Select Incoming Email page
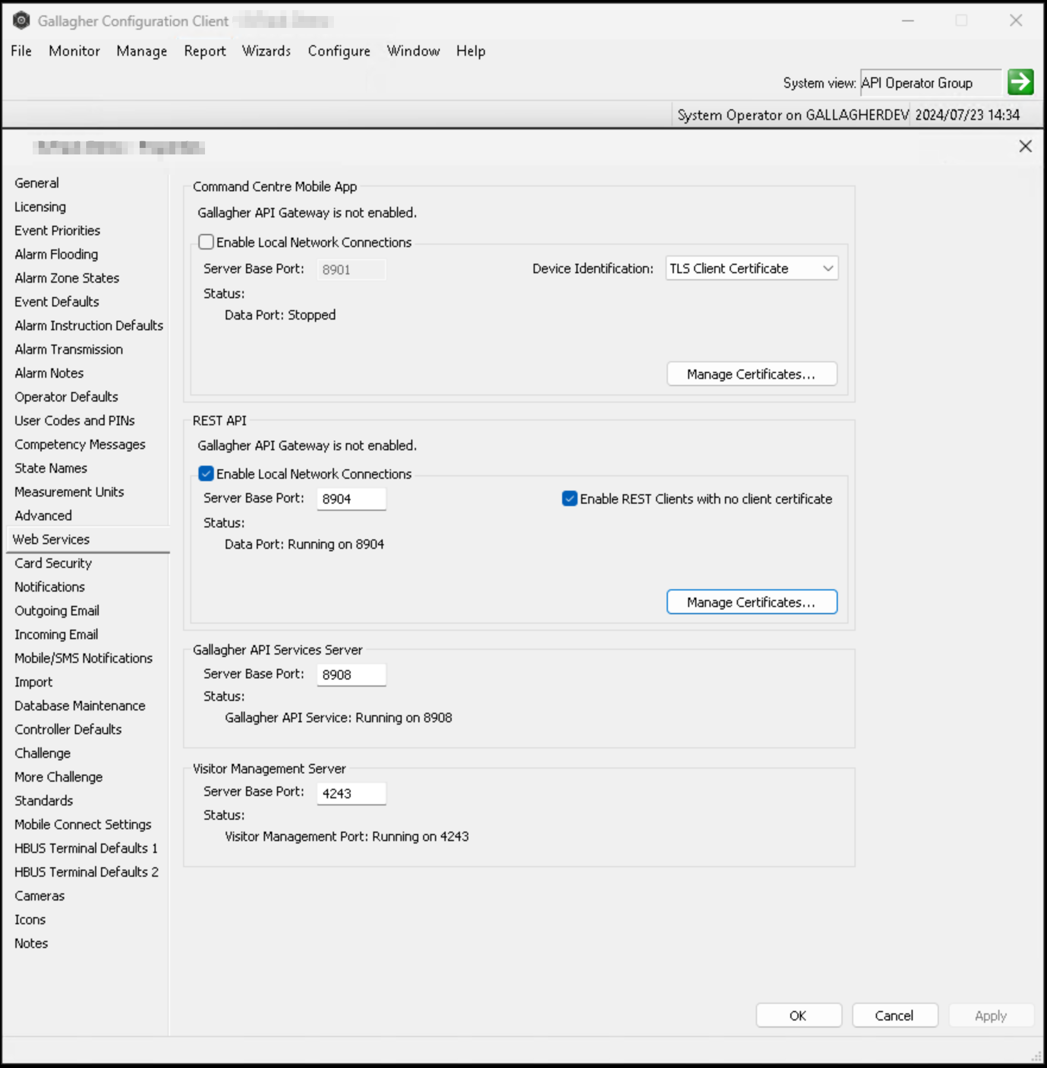 [56, 634]
